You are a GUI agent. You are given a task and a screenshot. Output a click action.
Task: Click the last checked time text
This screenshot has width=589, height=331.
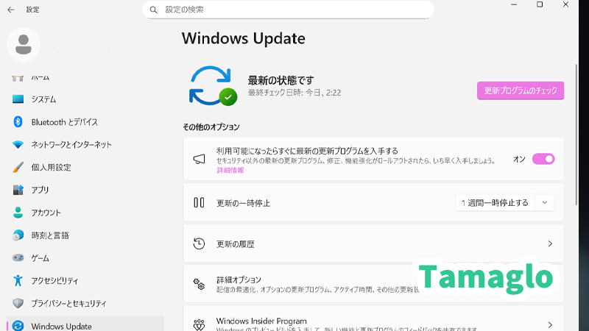[294, 93]
